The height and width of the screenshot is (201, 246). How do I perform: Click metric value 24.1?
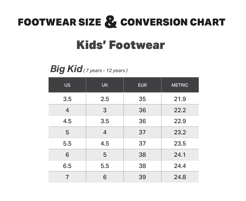pyautogui.click(x=180, y=155)
